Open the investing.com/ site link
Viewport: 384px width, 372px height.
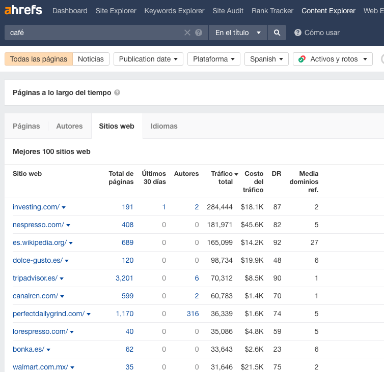[36, 207]
